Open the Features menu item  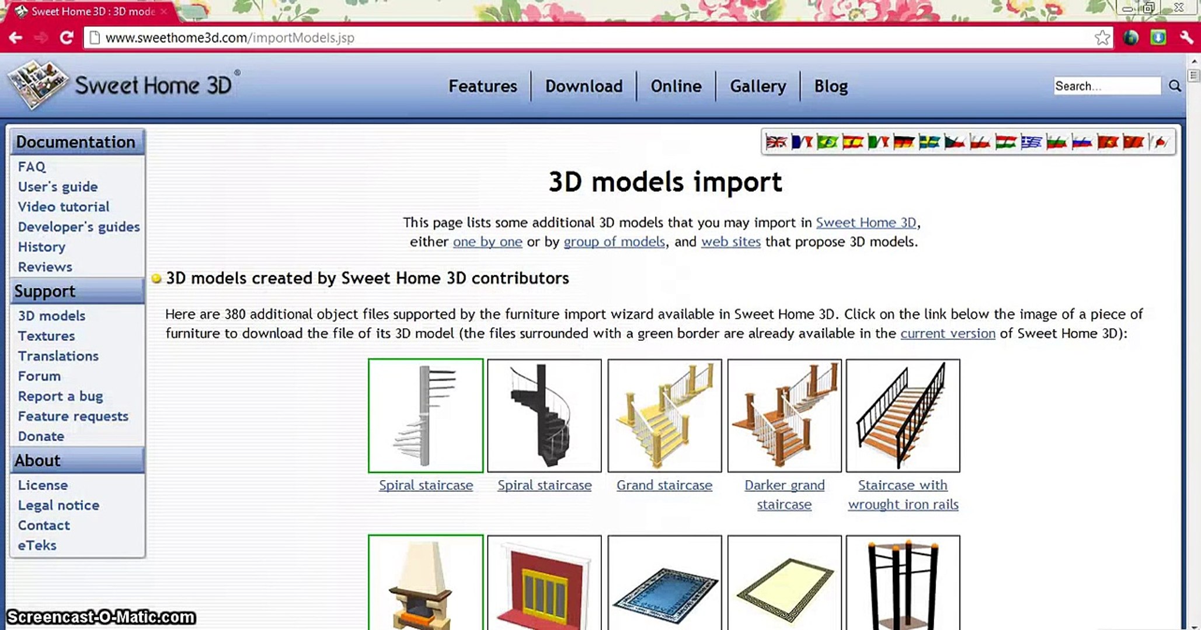(x=482, y=86)
